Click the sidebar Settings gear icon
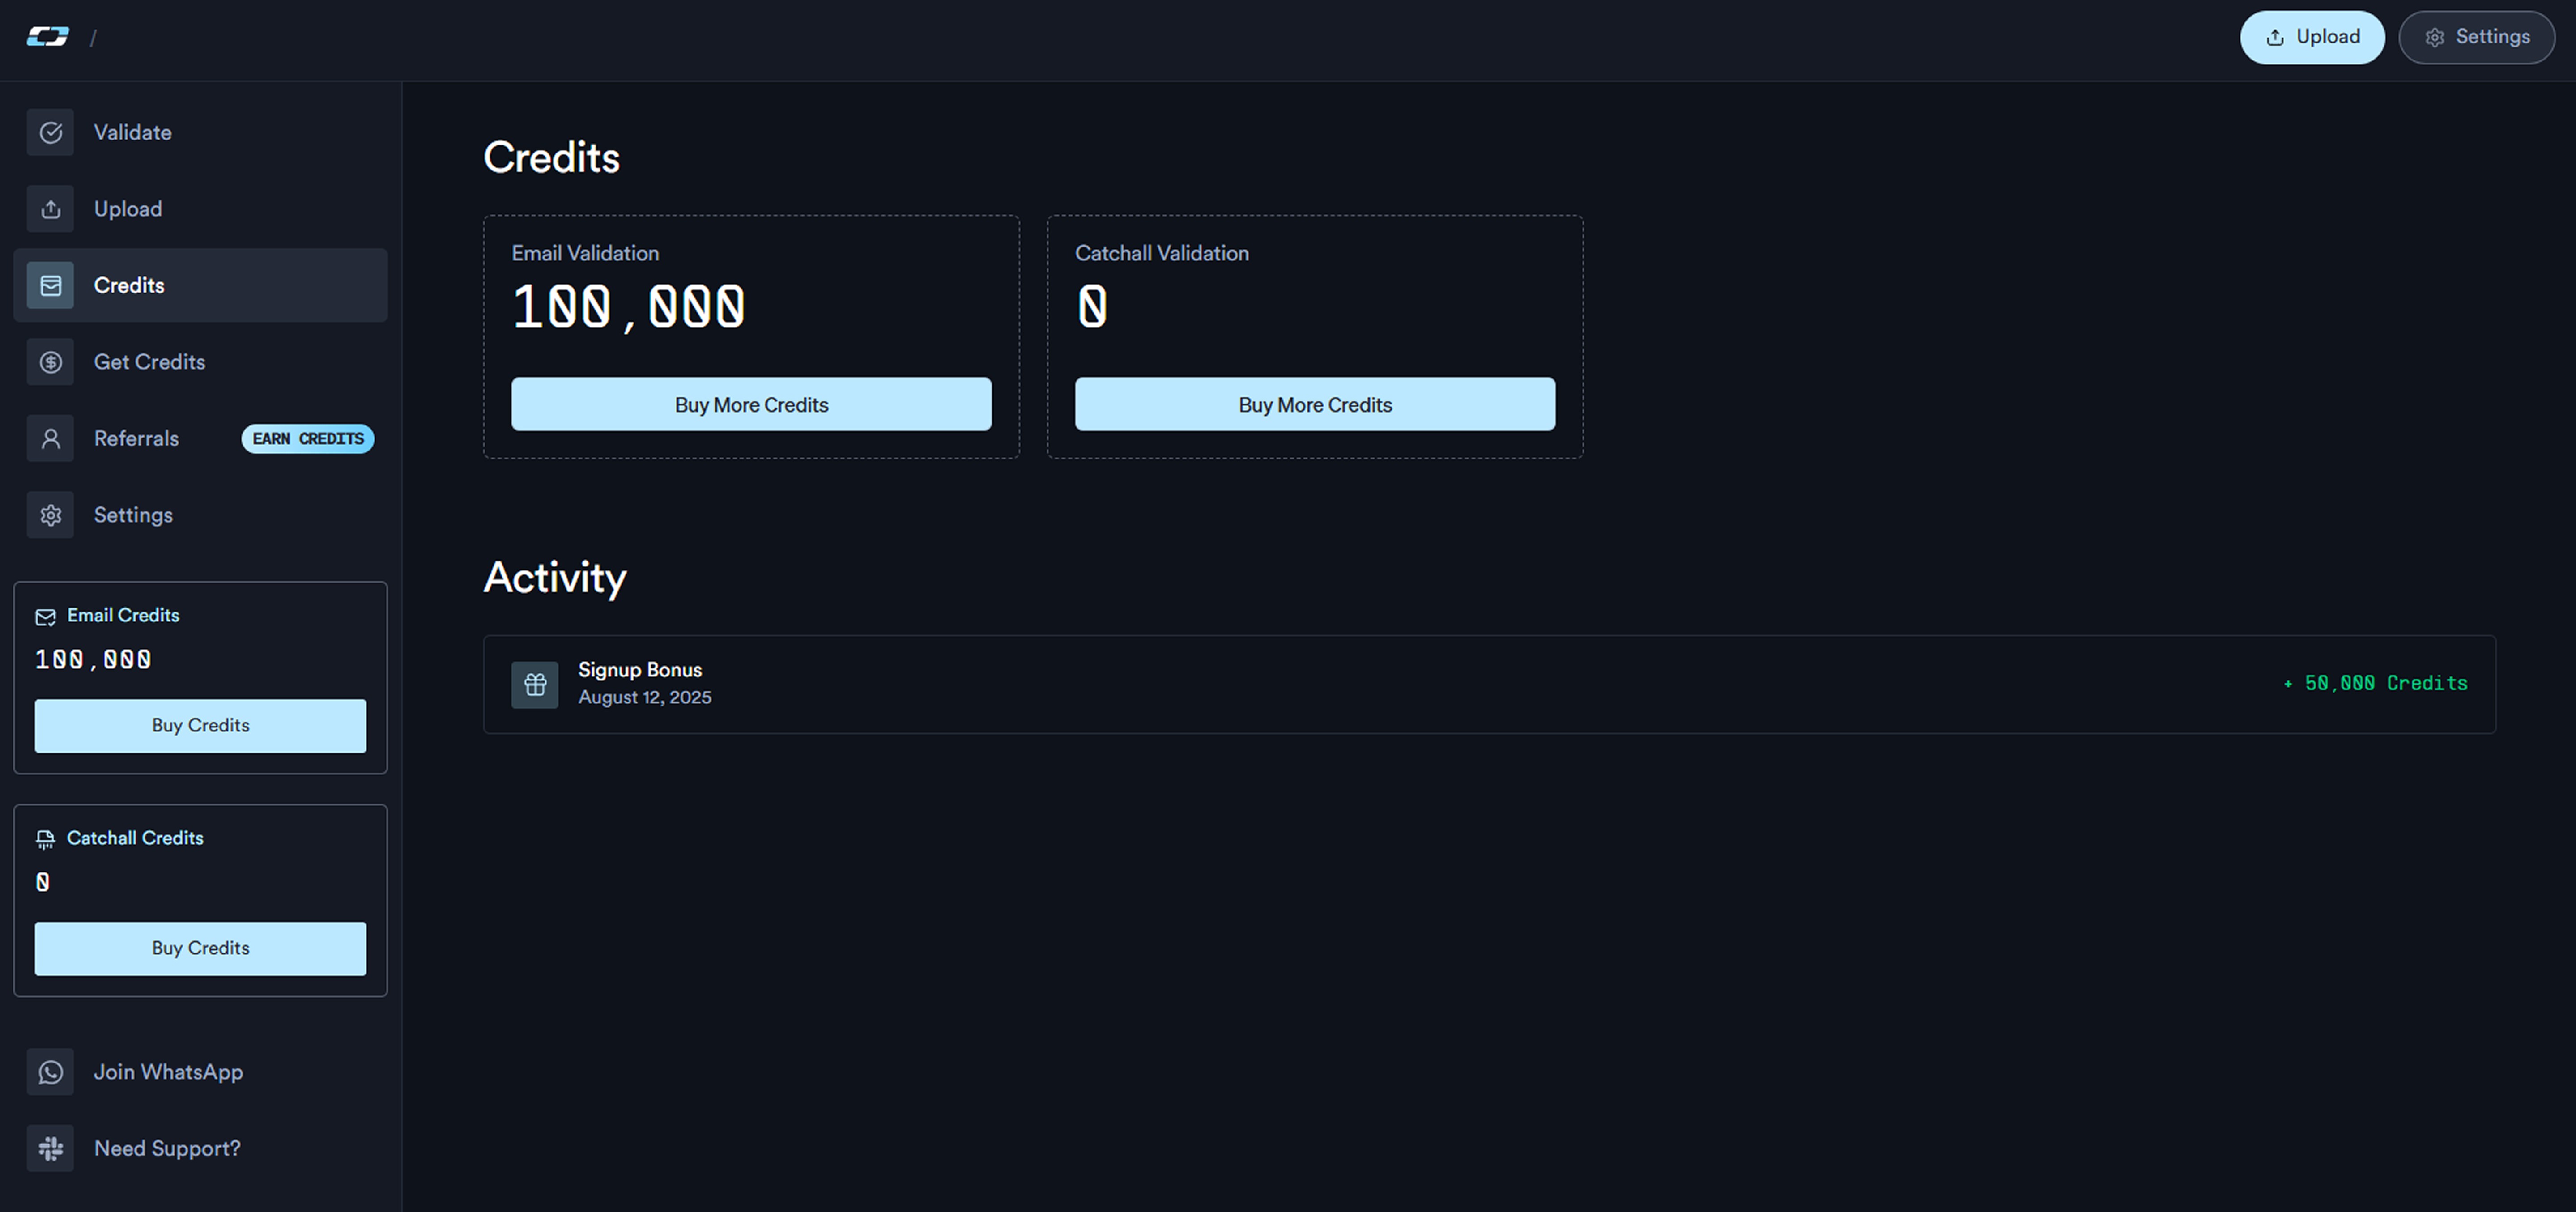This screenshot has width=2576, height=1212. tap(50, 515)
